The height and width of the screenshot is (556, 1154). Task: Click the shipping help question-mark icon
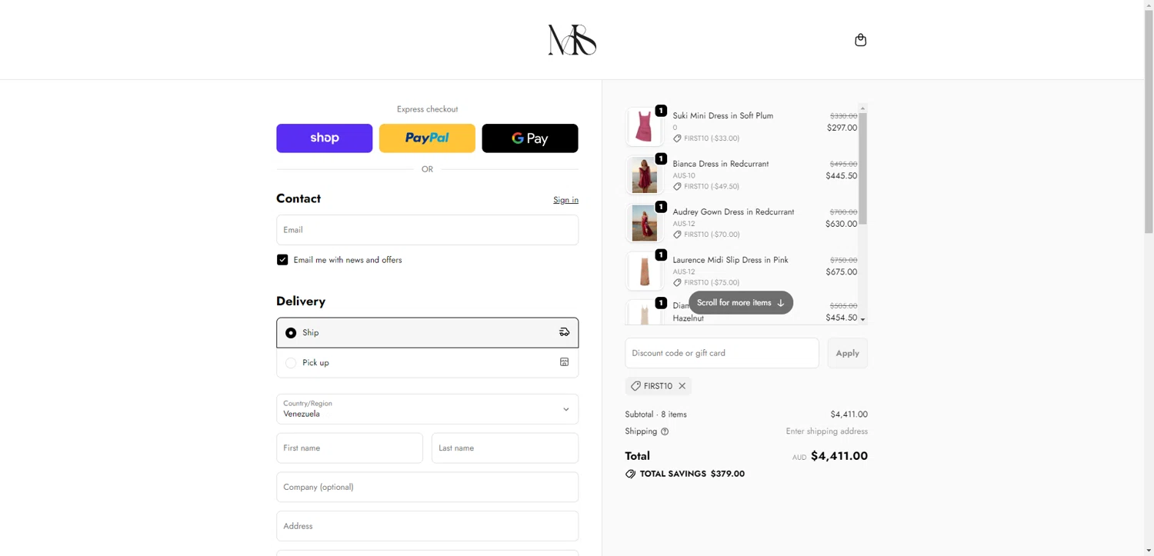(665, 431)
